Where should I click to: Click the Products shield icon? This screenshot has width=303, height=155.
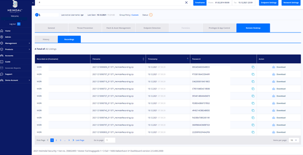coord(2,49)
